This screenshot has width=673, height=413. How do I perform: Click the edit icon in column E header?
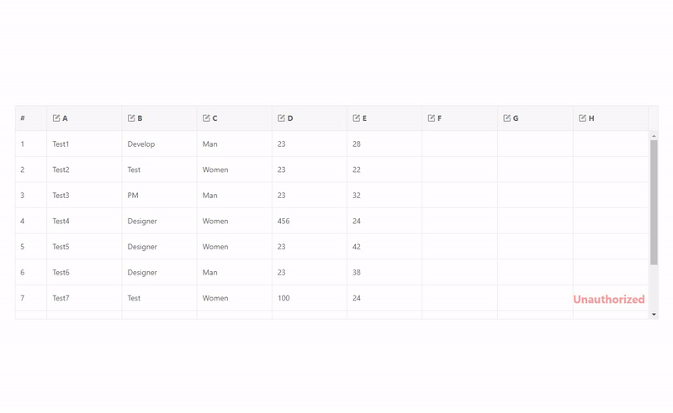(357, 118)
